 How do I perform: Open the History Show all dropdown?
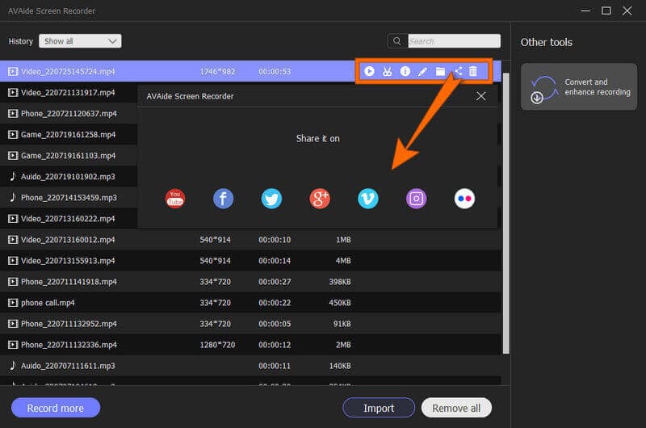tap(80, 41)
